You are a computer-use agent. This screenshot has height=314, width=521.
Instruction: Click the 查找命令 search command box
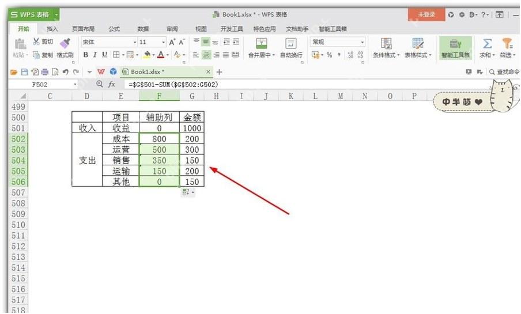(x=504, y=72)
